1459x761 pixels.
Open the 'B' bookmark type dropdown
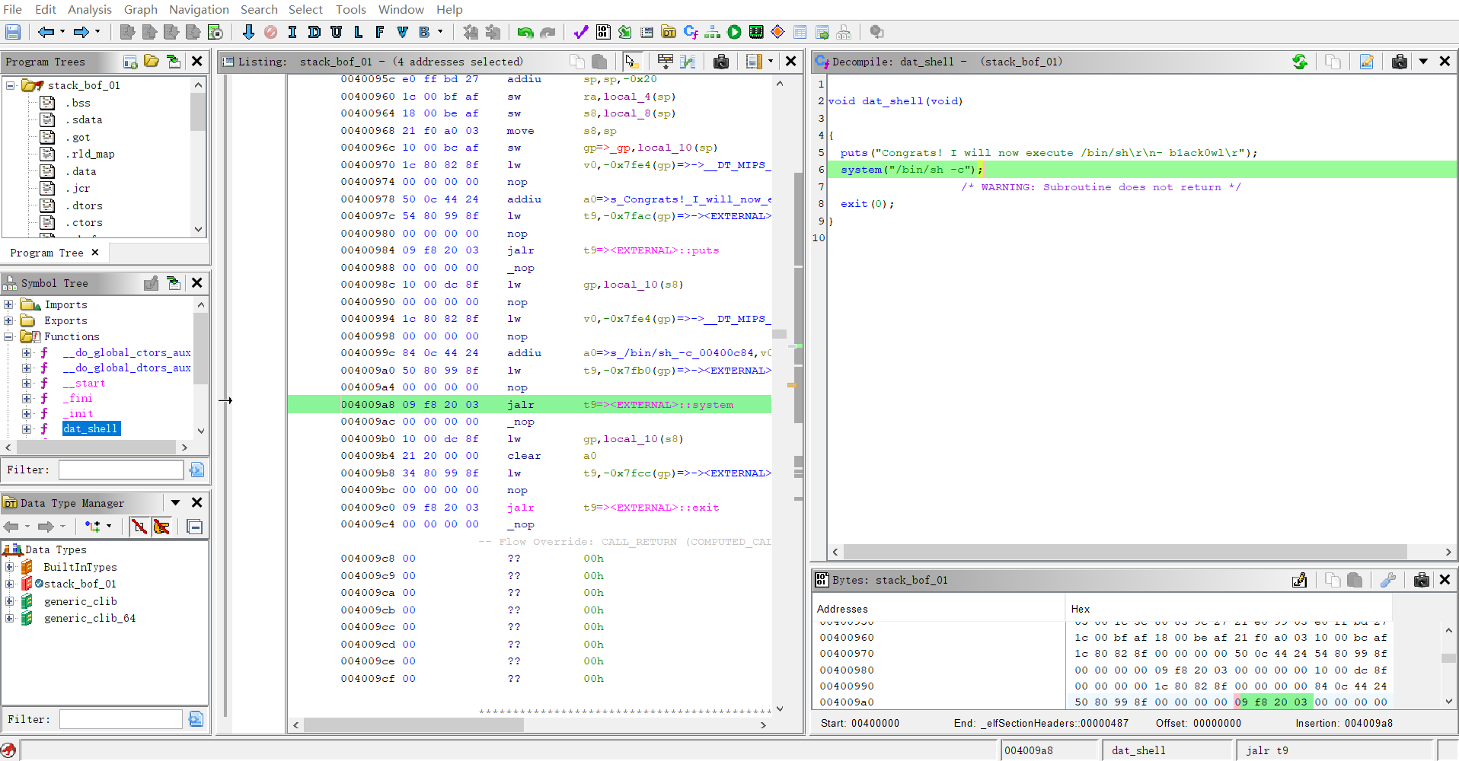pyautogui.click(x=440, y=32)
